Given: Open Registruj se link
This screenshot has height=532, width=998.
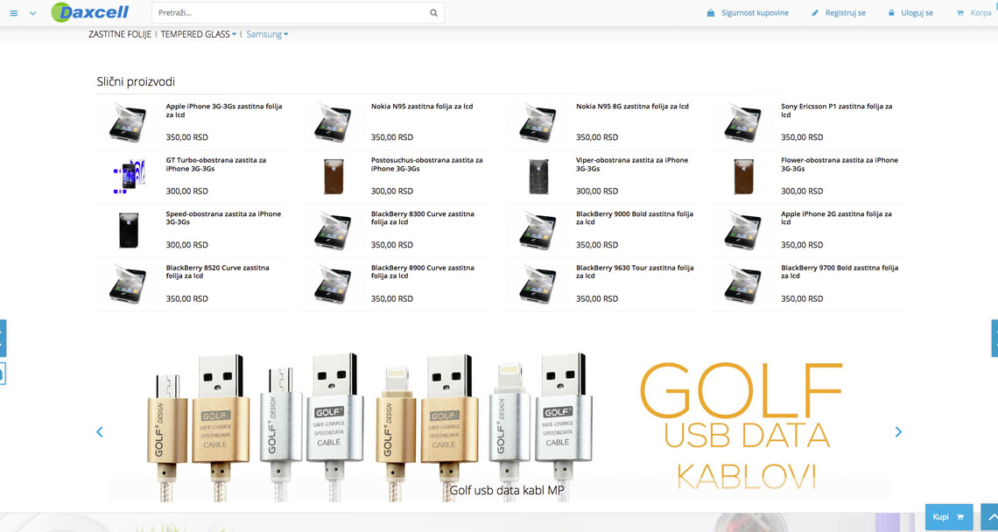Looking at the screenshot, I should pos(839,13).
